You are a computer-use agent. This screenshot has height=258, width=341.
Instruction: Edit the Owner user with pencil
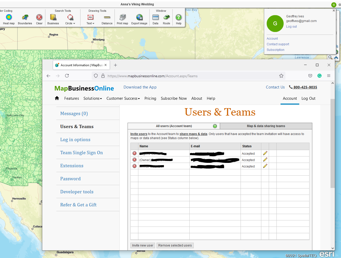click(x=265, y=160)
